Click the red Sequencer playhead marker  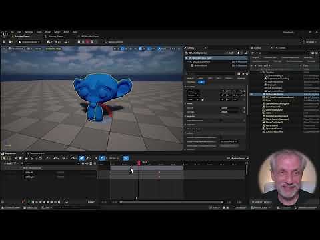[x=139, y=163]
